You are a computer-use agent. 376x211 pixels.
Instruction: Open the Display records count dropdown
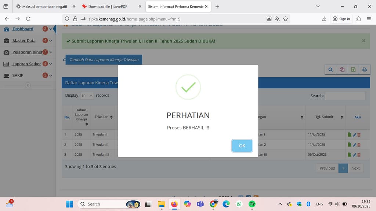87,96
